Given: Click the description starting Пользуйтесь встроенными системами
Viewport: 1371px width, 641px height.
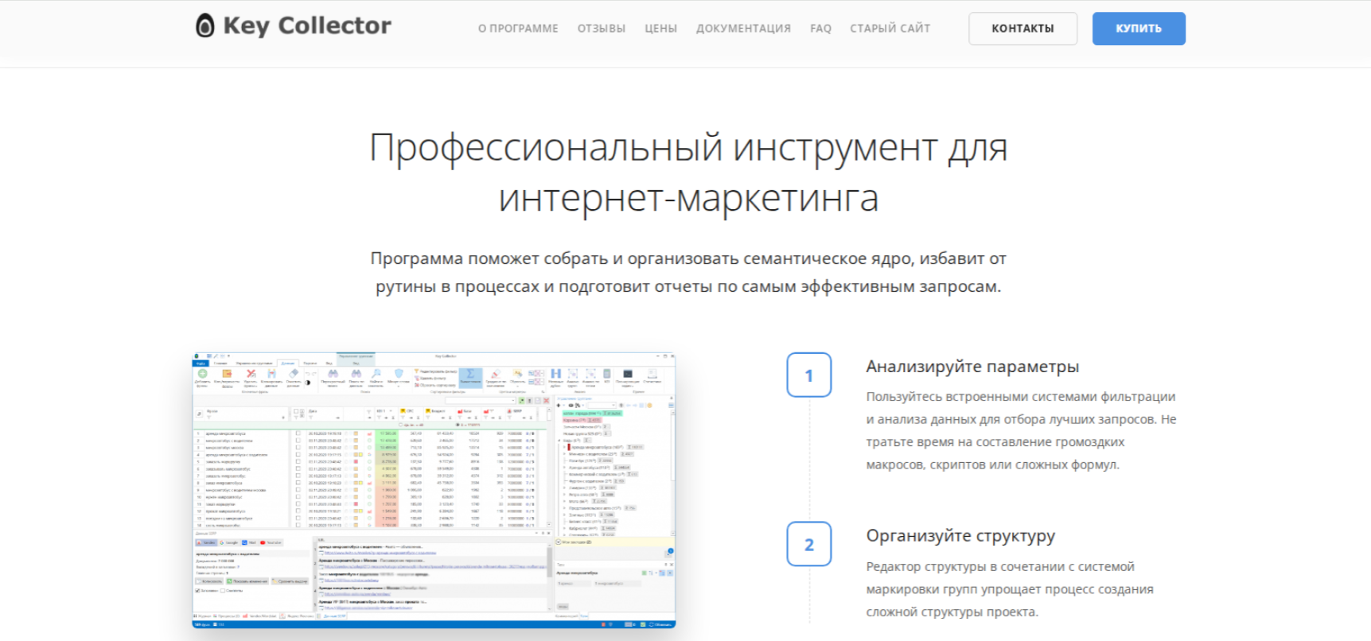Looking at the screenshot, I should point(1021,430).
